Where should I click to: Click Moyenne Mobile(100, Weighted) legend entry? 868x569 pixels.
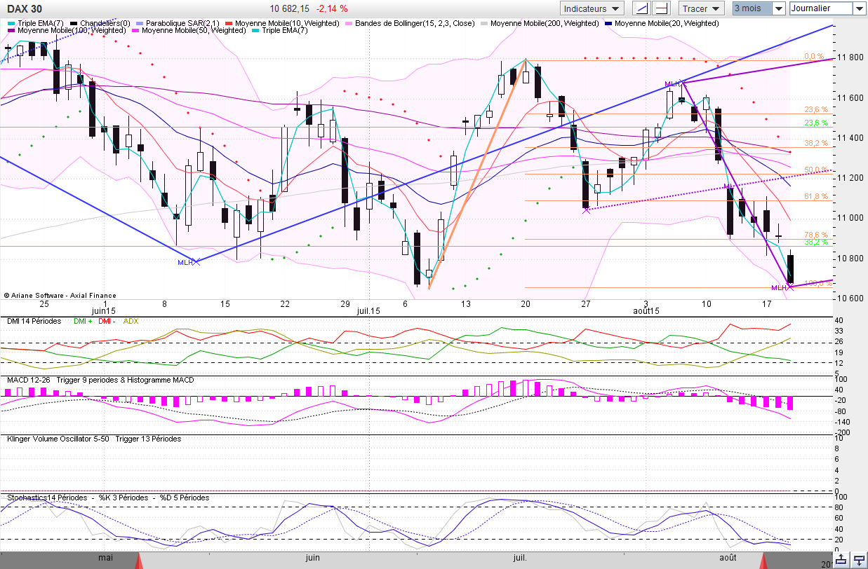(66, 31)
